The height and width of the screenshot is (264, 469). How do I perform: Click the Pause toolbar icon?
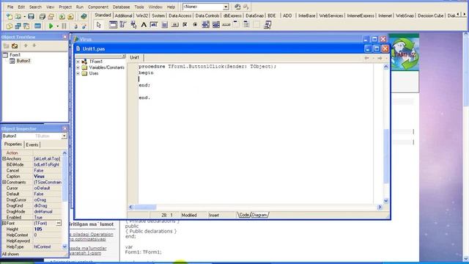click(x=64, y=26)
